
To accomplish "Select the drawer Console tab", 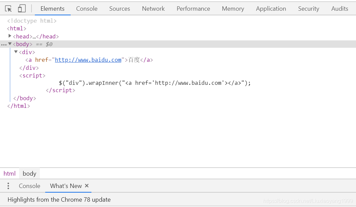I will 29,186.
